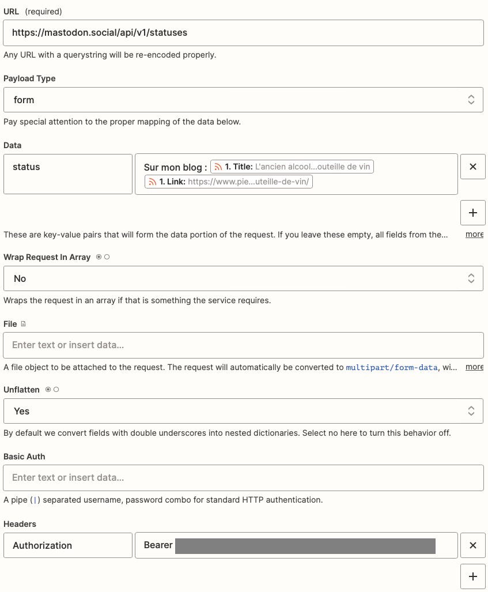Delete the Authorization header row

473,545
